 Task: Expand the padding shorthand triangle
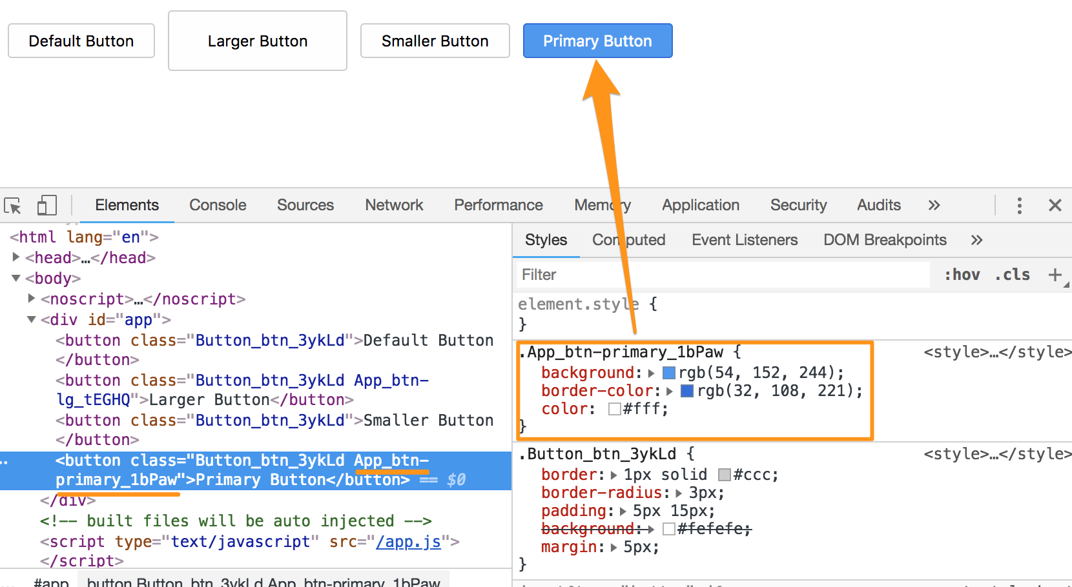(623, 511)
